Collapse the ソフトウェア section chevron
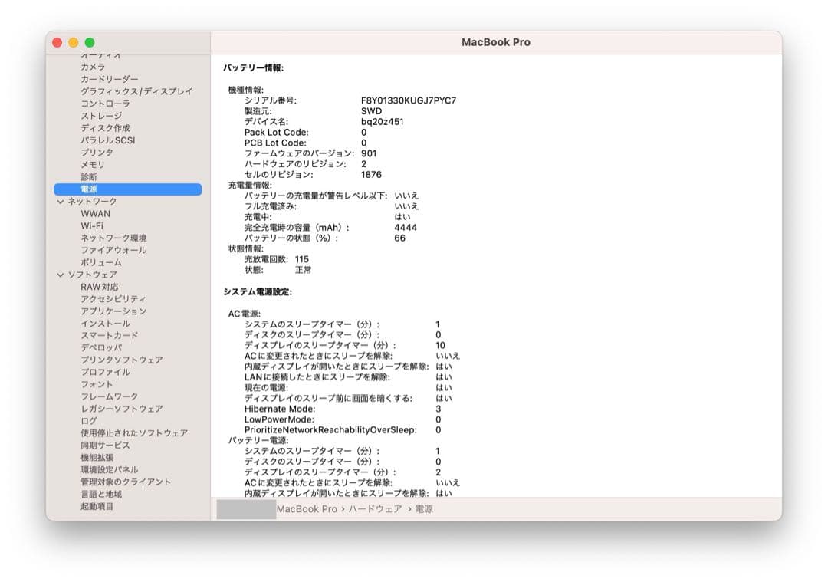Viewport: 828px width, 582px height. click(x=60, y=275)
